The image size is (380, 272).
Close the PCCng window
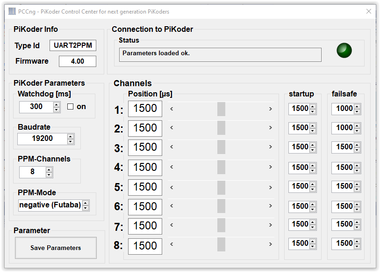point(369,11)
